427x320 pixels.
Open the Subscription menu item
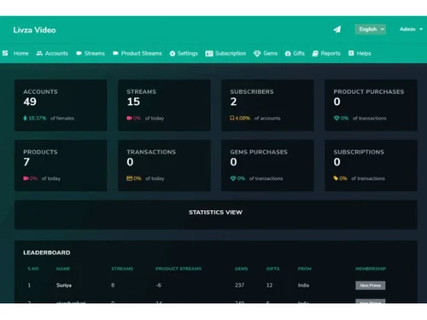[231, 53]
